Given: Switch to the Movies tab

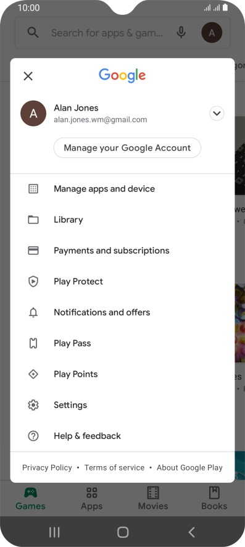Looking at the screenshot, I should click(153, 498).
